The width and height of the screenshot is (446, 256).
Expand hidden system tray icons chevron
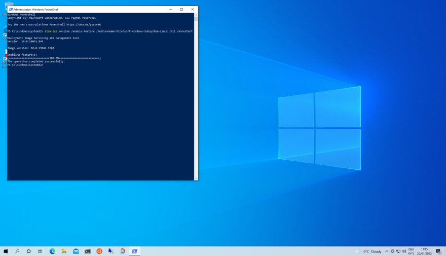[x=387, y=251]
